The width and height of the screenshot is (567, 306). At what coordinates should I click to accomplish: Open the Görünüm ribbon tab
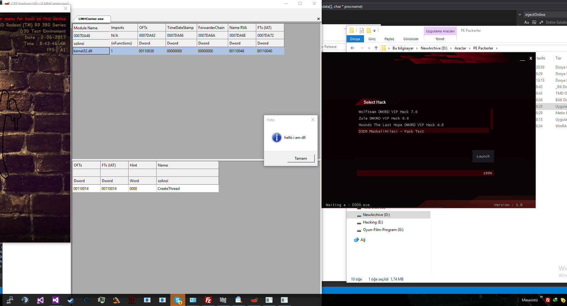[411, 39]
